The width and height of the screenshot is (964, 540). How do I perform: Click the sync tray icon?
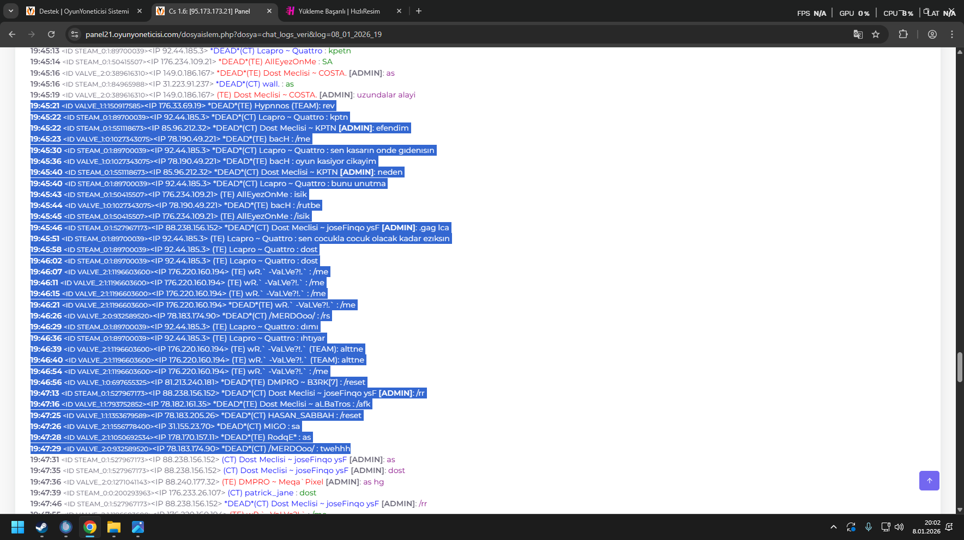pos(851,527)
